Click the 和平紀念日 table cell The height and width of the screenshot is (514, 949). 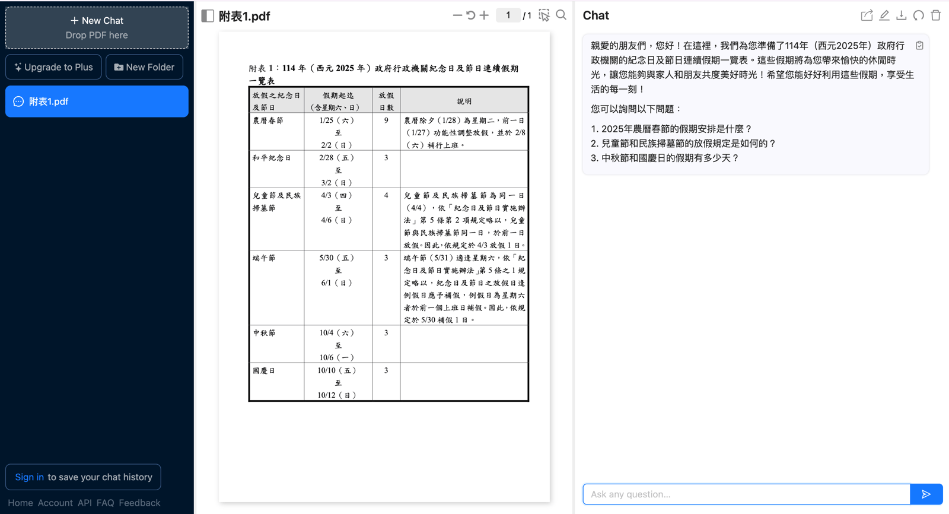(277, 169)
